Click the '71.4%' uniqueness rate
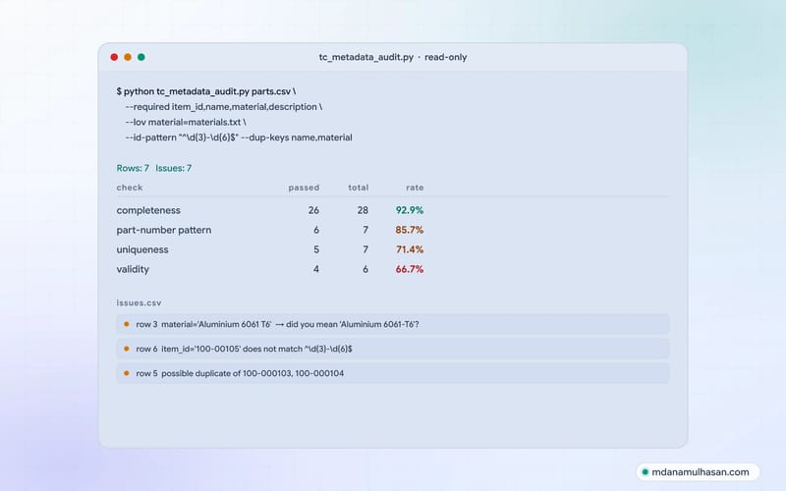This screenshot has width=786, height=491. [x=410, y=249]
